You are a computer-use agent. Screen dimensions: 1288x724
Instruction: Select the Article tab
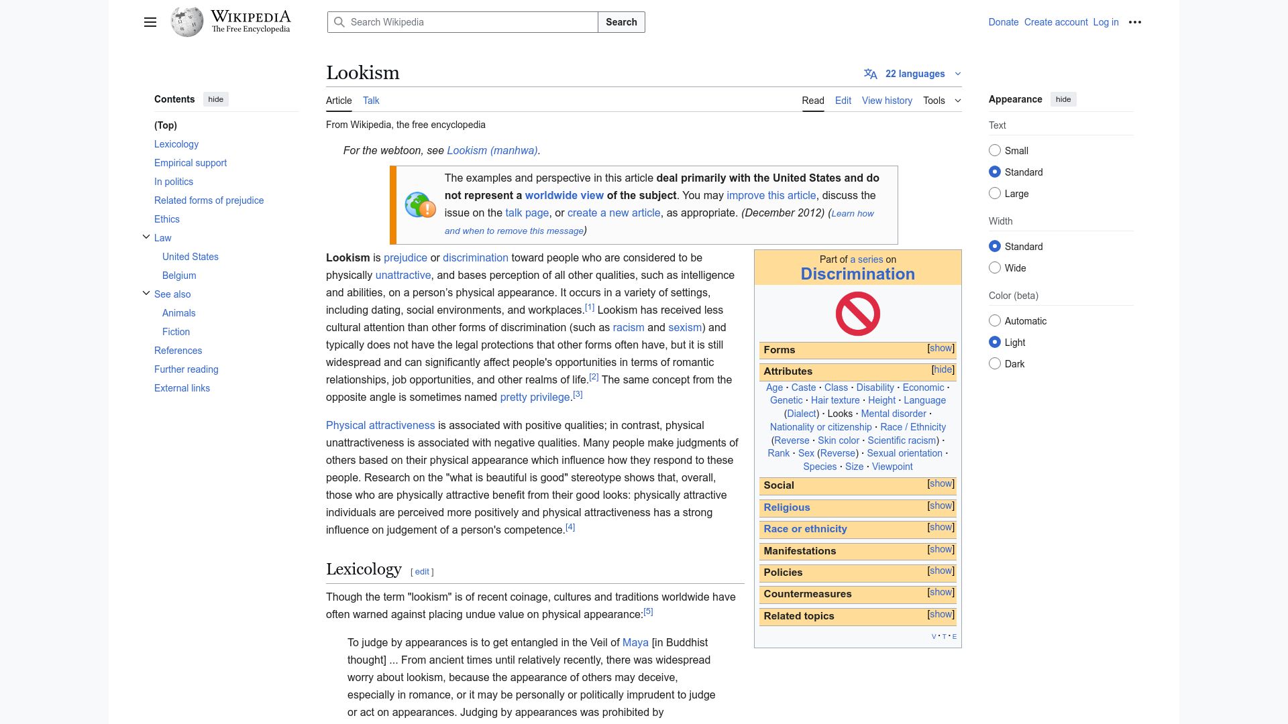(339, 101)
